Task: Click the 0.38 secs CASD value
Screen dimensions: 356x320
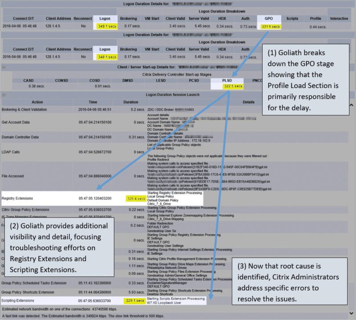Action: pos(36,86)
